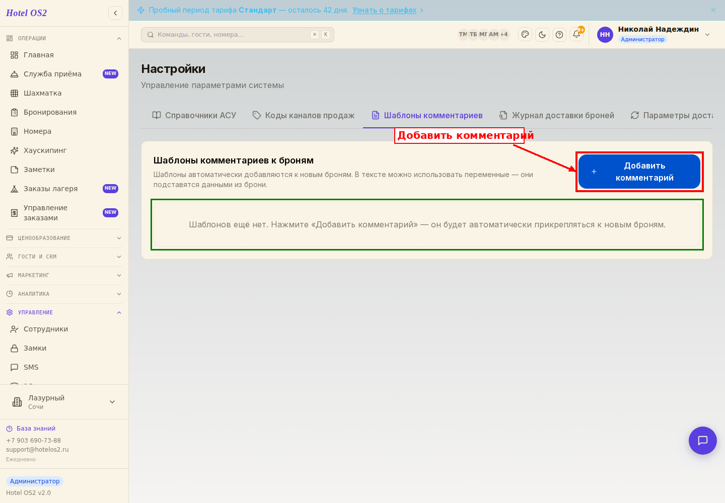
Task: Open Николай Надеждин user menu
Action: coord(654,34)
